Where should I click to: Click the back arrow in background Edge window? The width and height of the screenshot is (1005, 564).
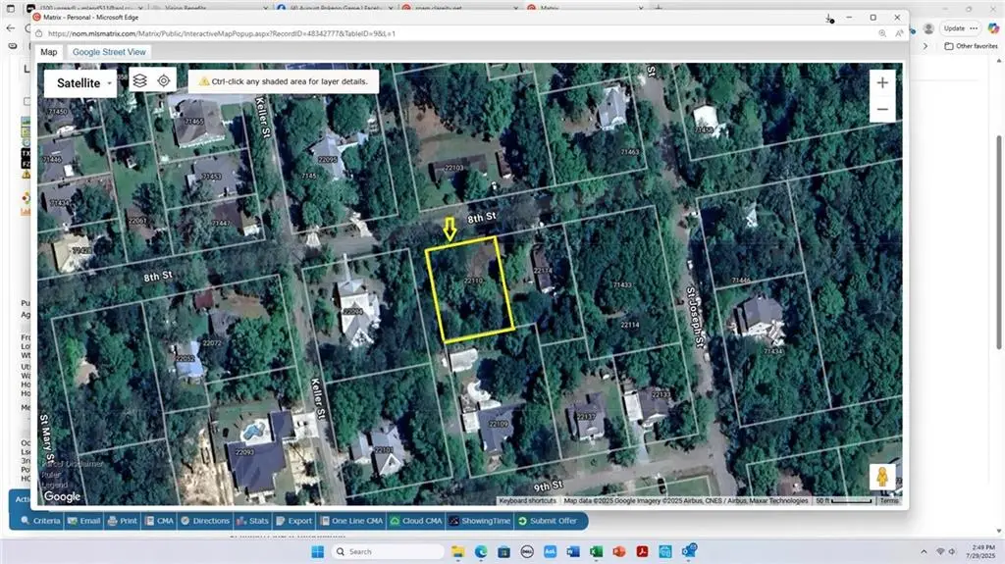pyautogui.click(x=10, y=28)
